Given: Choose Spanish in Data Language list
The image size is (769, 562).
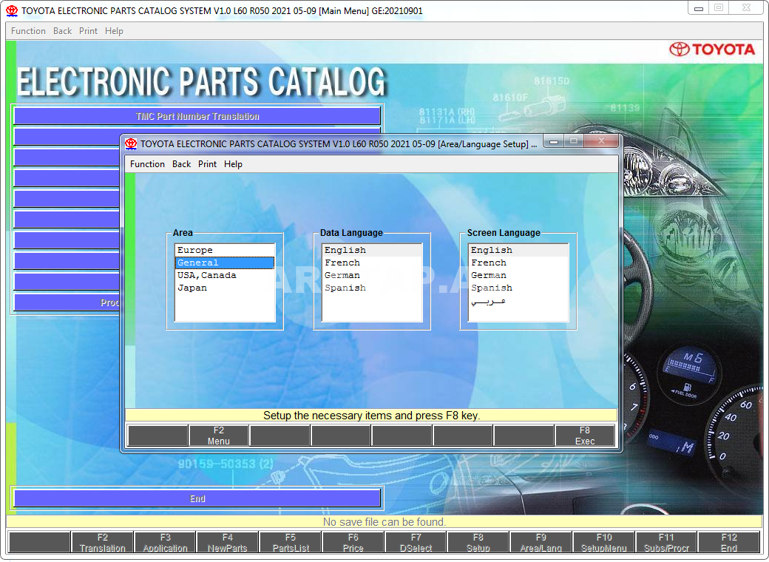Looking at the screenshot, I should point(372,288).
